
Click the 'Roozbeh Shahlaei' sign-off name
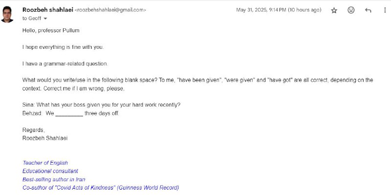click(x=45, y=138)
